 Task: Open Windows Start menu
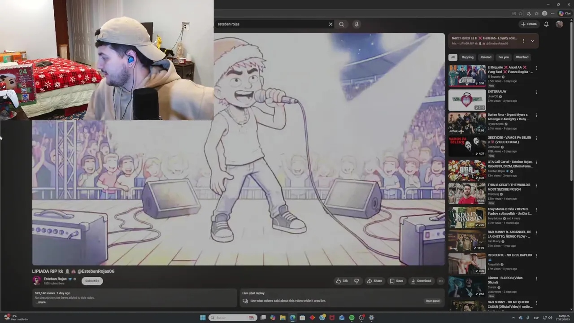pos(203,318)
